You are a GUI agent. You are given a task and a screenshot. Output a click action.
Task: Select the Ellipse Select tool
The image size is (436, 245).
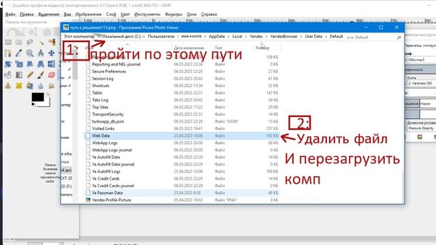click(19, 42)
